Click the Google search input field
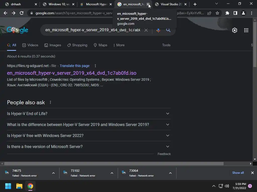Screen dimensions: 257x192 pos(93,30)
